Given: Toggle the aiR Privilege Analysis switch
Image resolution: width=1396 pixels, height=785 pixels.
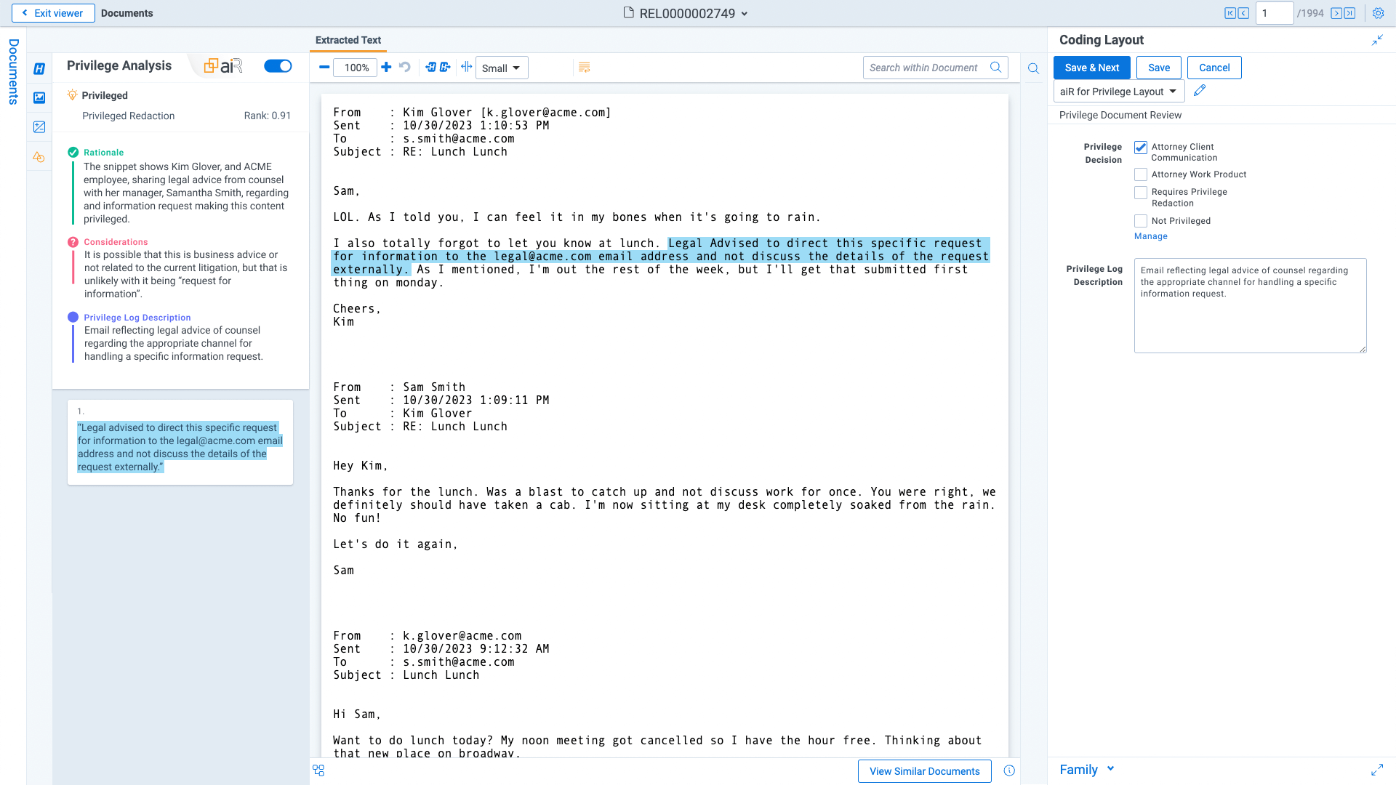Looking at the screenshot, I should coord(278,66).
